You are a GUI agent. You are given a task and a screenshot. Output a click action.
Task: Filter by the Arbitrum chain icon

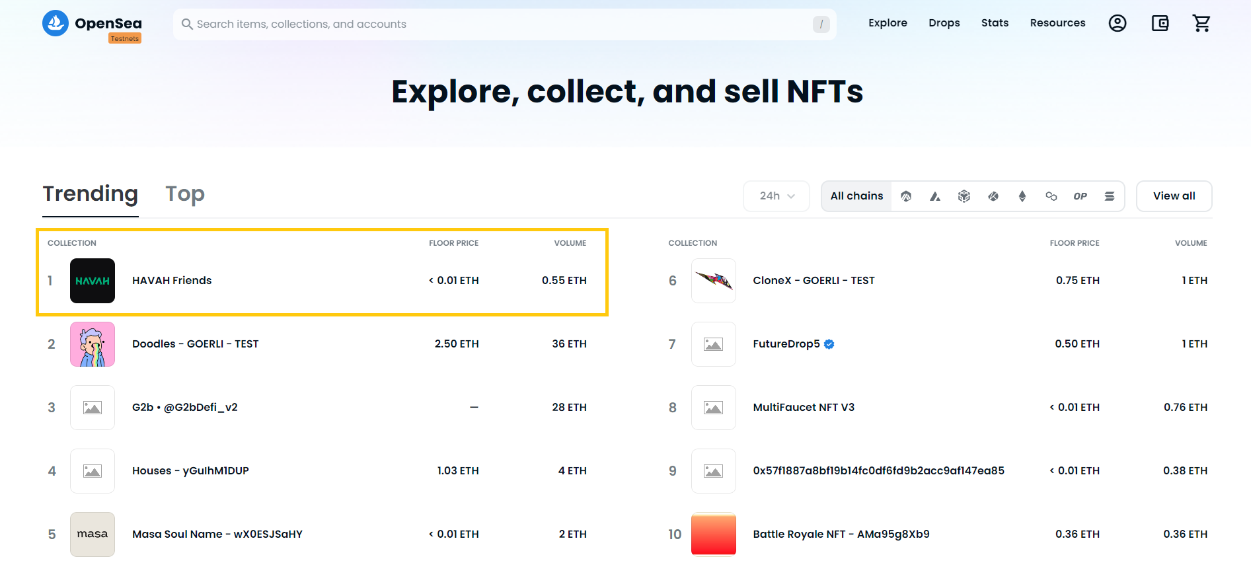(x=906, y=196)
